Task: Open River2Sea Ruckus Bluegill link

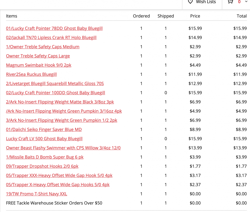Action: 31,74
